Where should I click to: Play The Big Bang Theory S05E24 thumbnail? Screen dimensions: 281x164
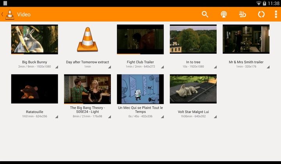pos(87,89)
